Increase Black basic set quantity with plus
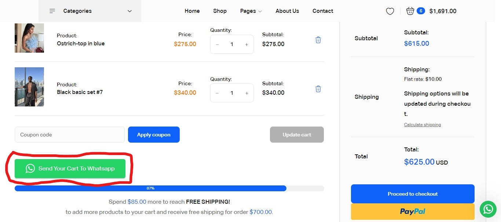This screenshot has height=222, width=501. 246,93
